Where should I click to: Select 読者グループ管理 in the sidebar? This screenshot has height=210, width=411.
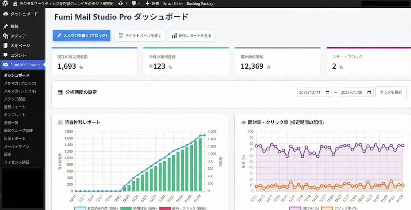click(x=18, y=131)
